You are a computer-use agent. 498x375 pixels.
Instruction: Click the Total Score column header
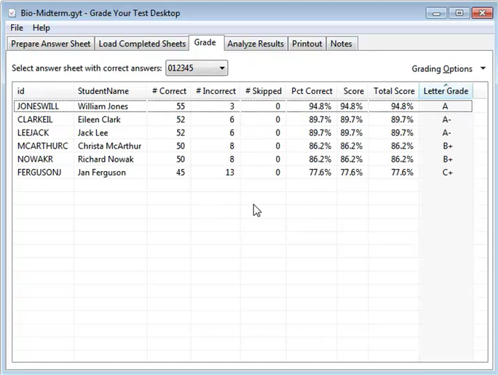pos(393,91)
